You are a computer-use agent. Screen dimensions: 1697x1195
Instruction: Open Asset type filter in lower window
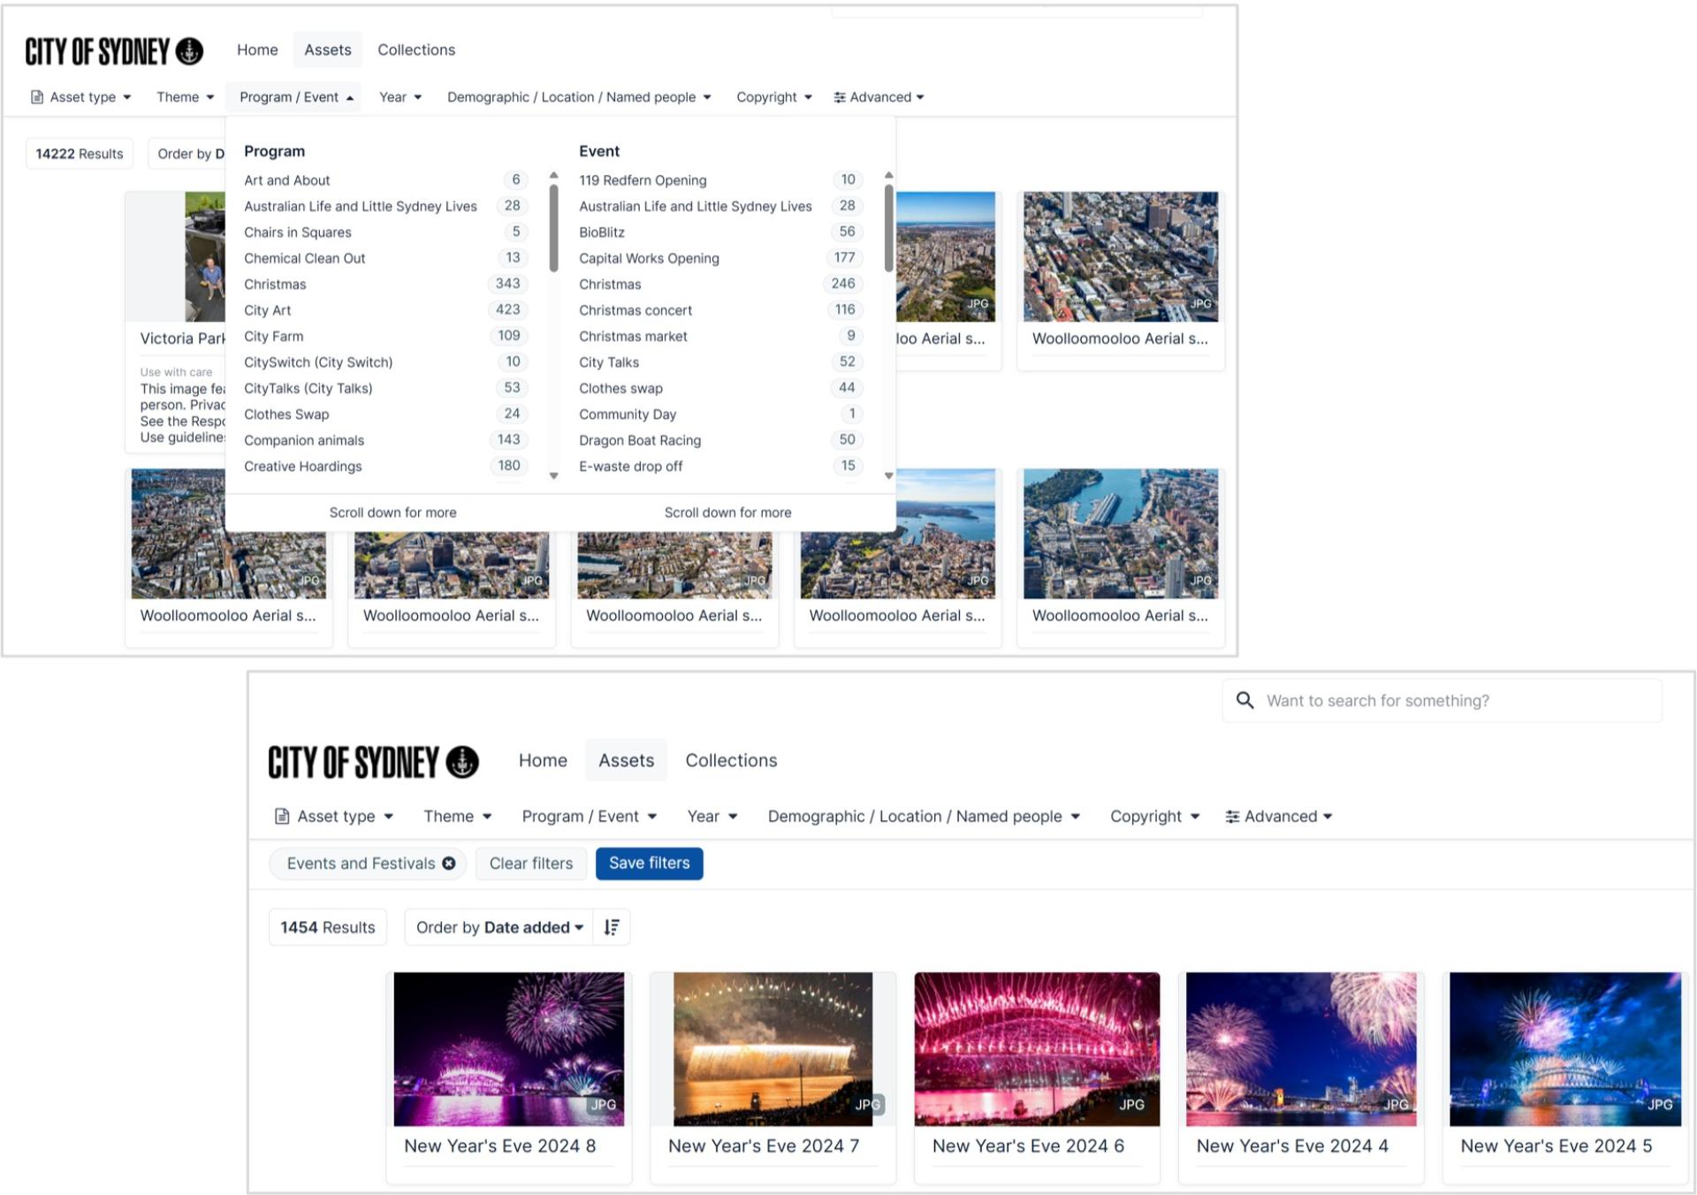pos(334,817)
